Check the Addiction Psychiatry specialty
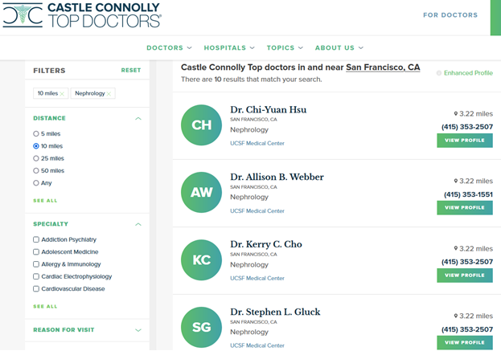Screen dimensions: 501x351 pyautogui.click(x=36, y=239)
